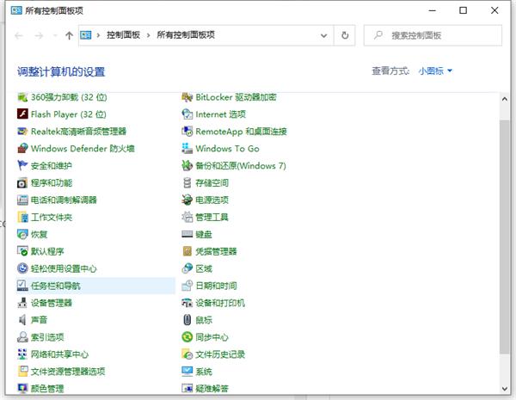
Task: Go up one level with up arrow
Action: pos(69,35)
